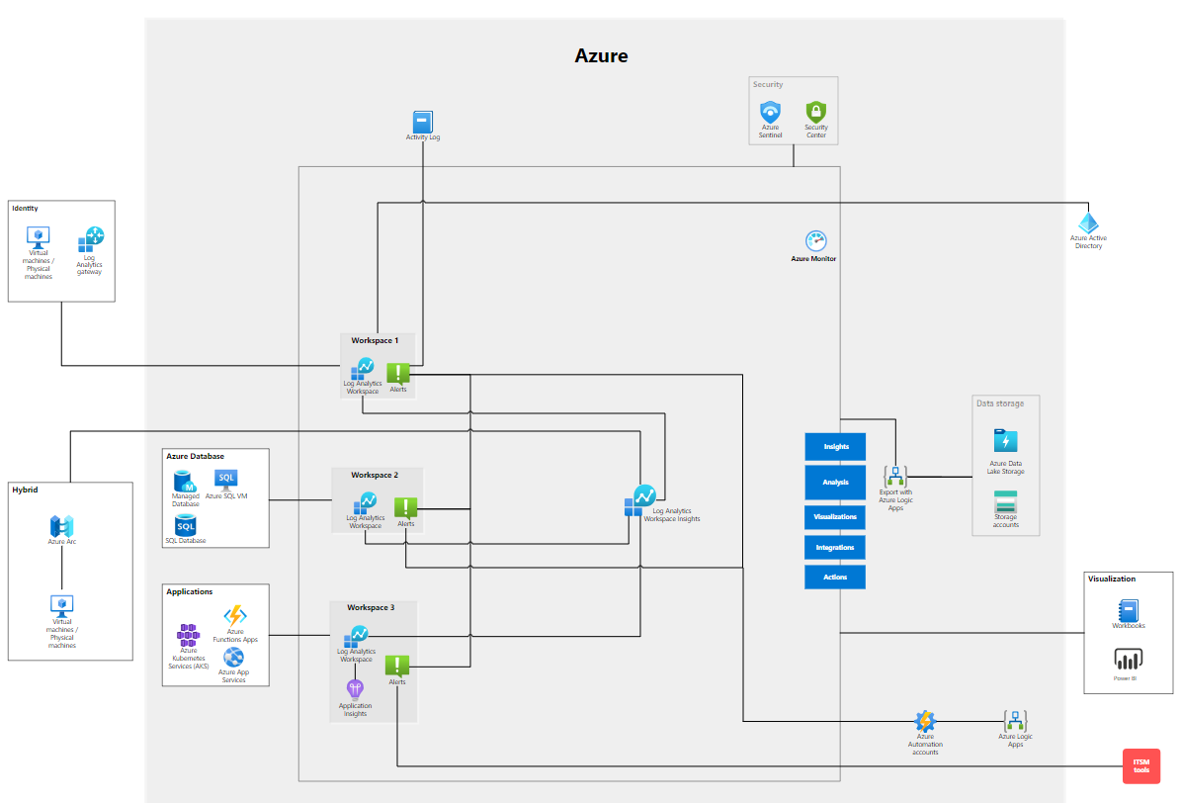Click the blue Insights button
This screenshot has height=803, width=1180.
(835, 447)
